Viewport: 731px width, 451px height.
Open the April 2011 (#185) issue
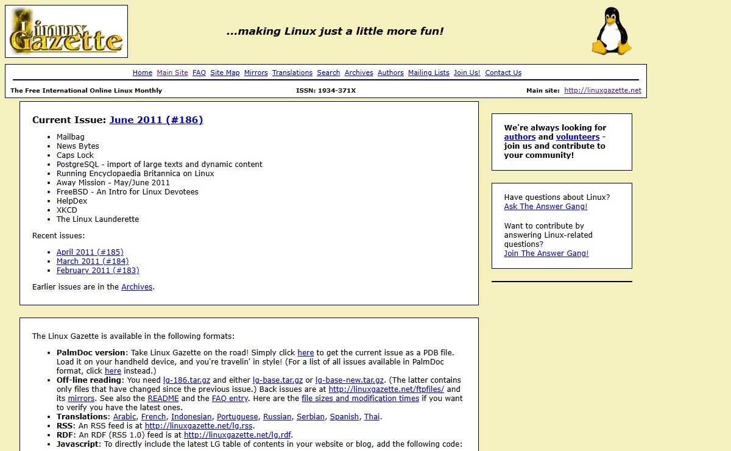click(x=90, y=252)
